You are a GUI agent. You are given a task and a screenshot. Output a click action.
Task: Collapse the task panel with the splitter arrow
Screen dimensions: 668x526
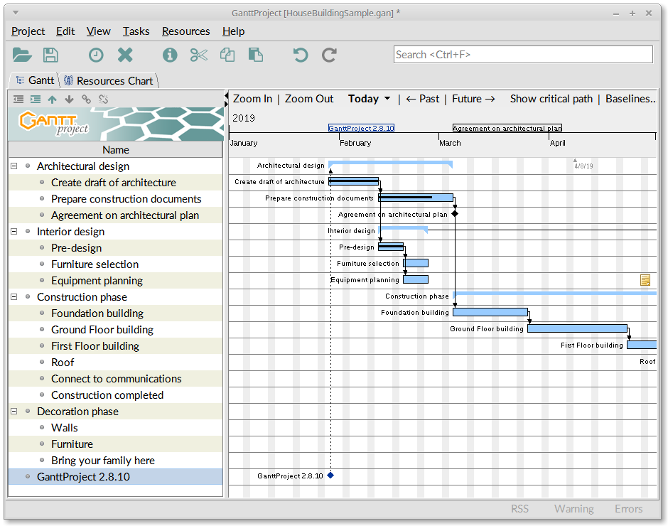click(226, 95)
